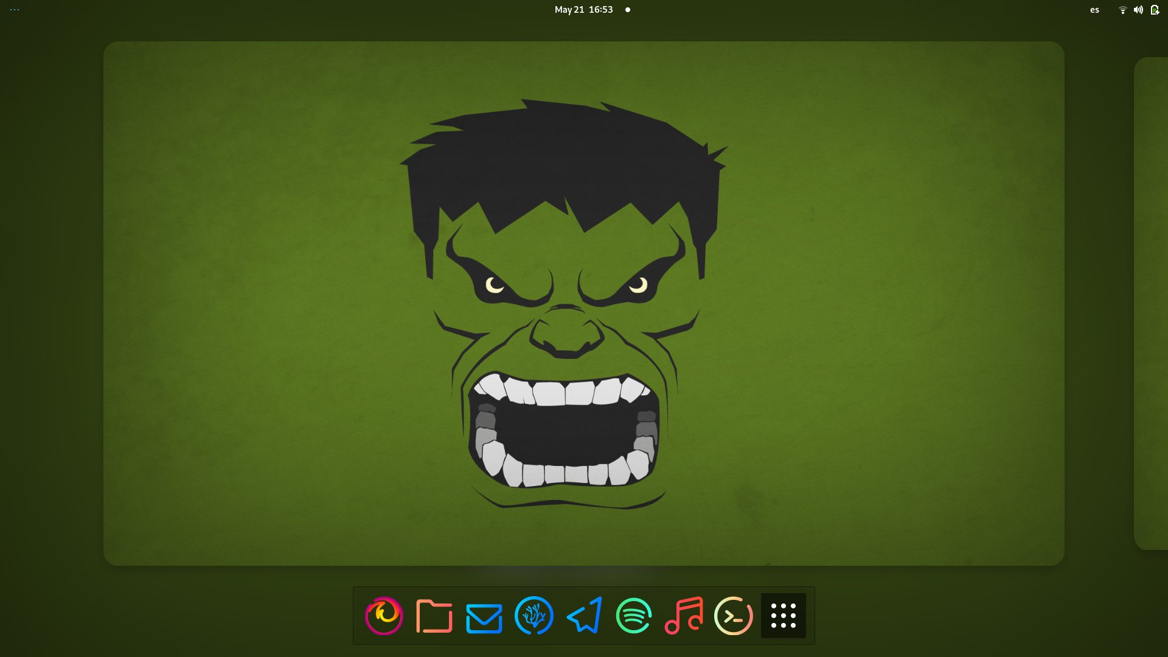
Task: Launch Spotify from the dock
Action: coord(634,616)
